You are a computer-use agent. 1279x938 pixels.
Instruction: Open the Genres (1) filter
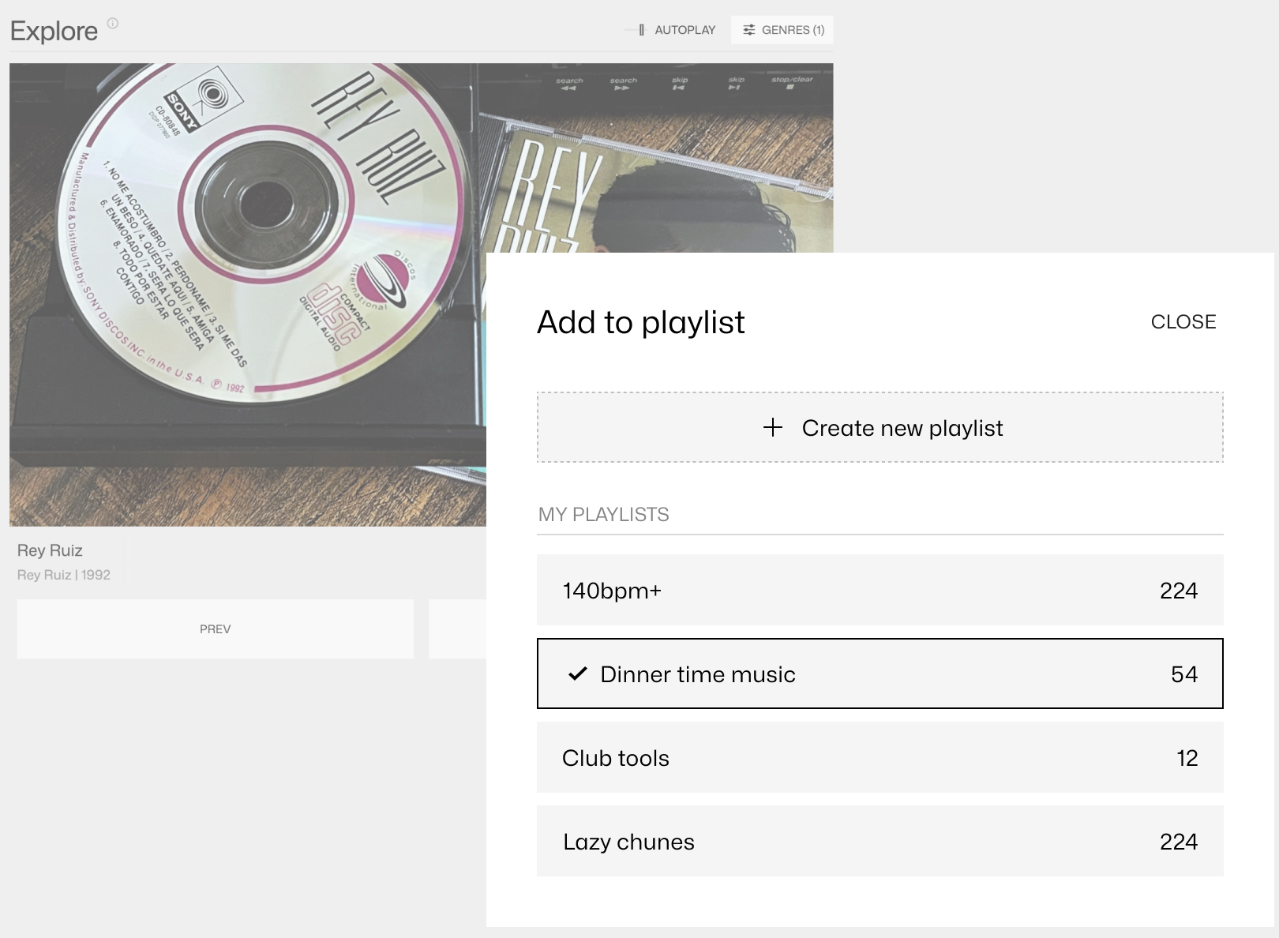[782, 30]
